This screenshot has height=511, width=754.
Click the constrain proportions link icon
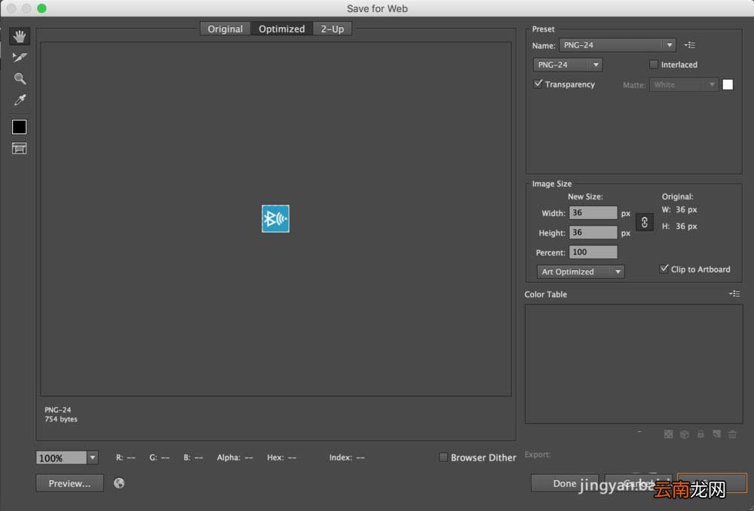click(645, 222)
